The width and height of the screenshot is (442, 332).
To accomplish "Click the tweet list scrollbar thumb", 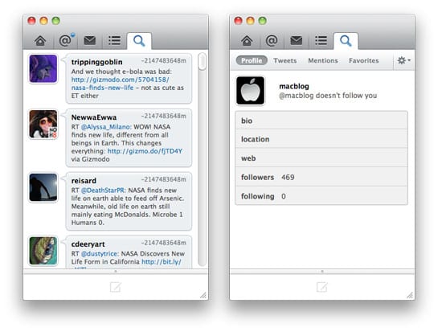I will pos(202,61).
